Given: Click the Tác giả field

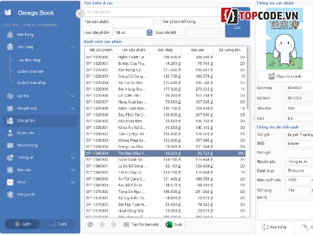Looking at the screenshot, I should click(x=299, y=135).
